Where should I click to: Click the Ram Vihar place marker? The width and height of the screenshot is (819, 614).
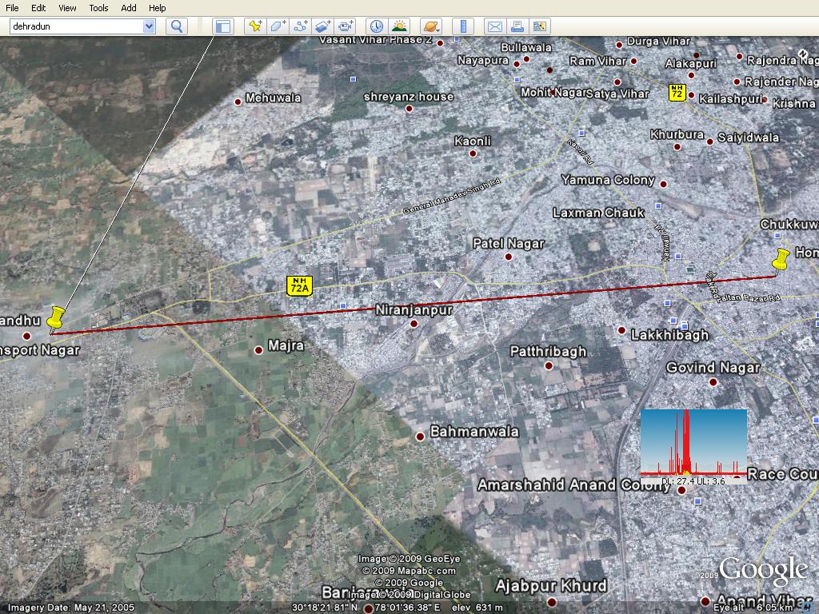click(633, 61)
